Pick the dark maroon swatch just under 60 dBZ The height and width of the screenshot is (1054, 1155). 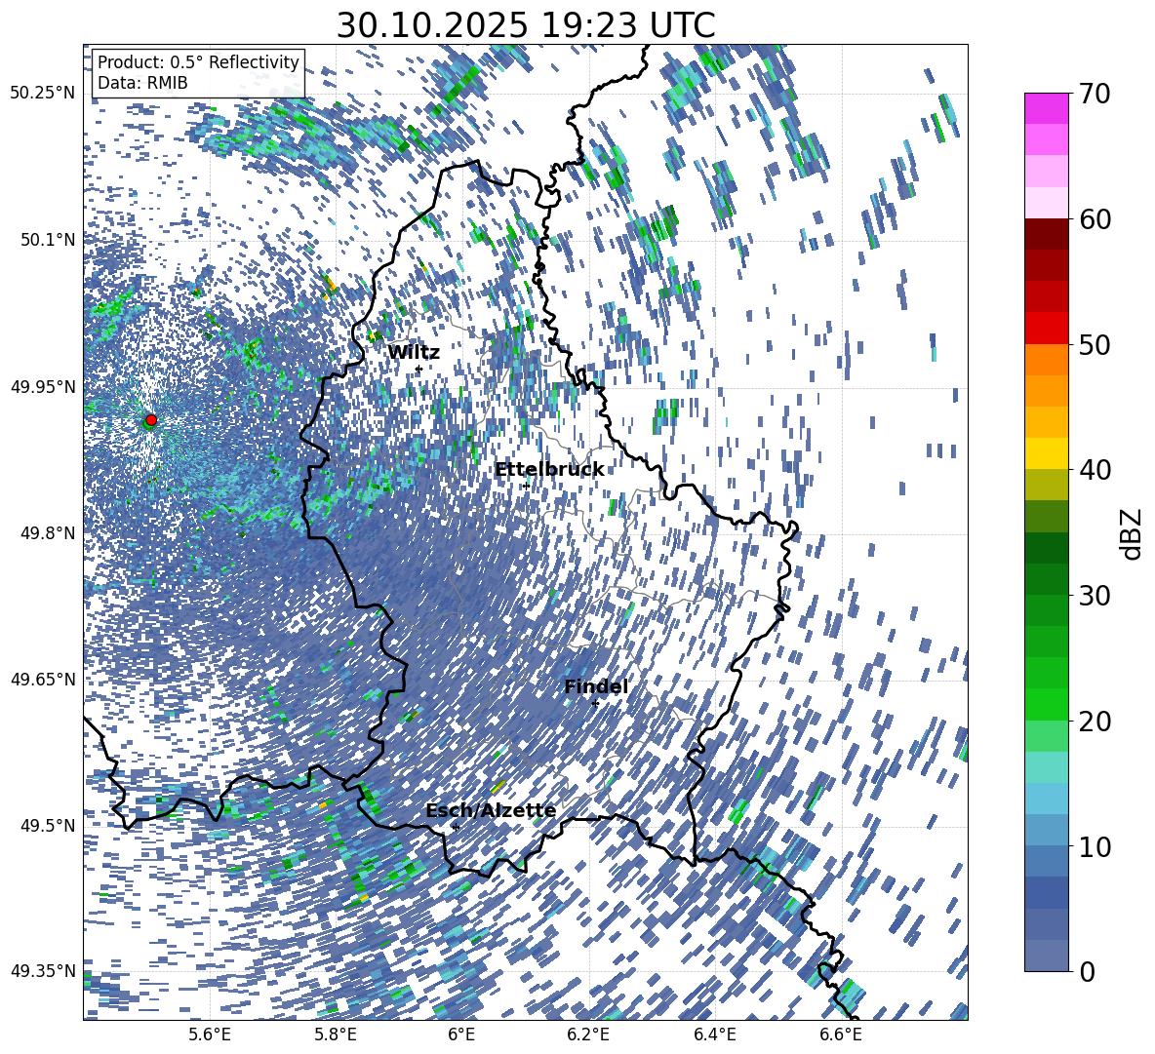pos(1047,235)
